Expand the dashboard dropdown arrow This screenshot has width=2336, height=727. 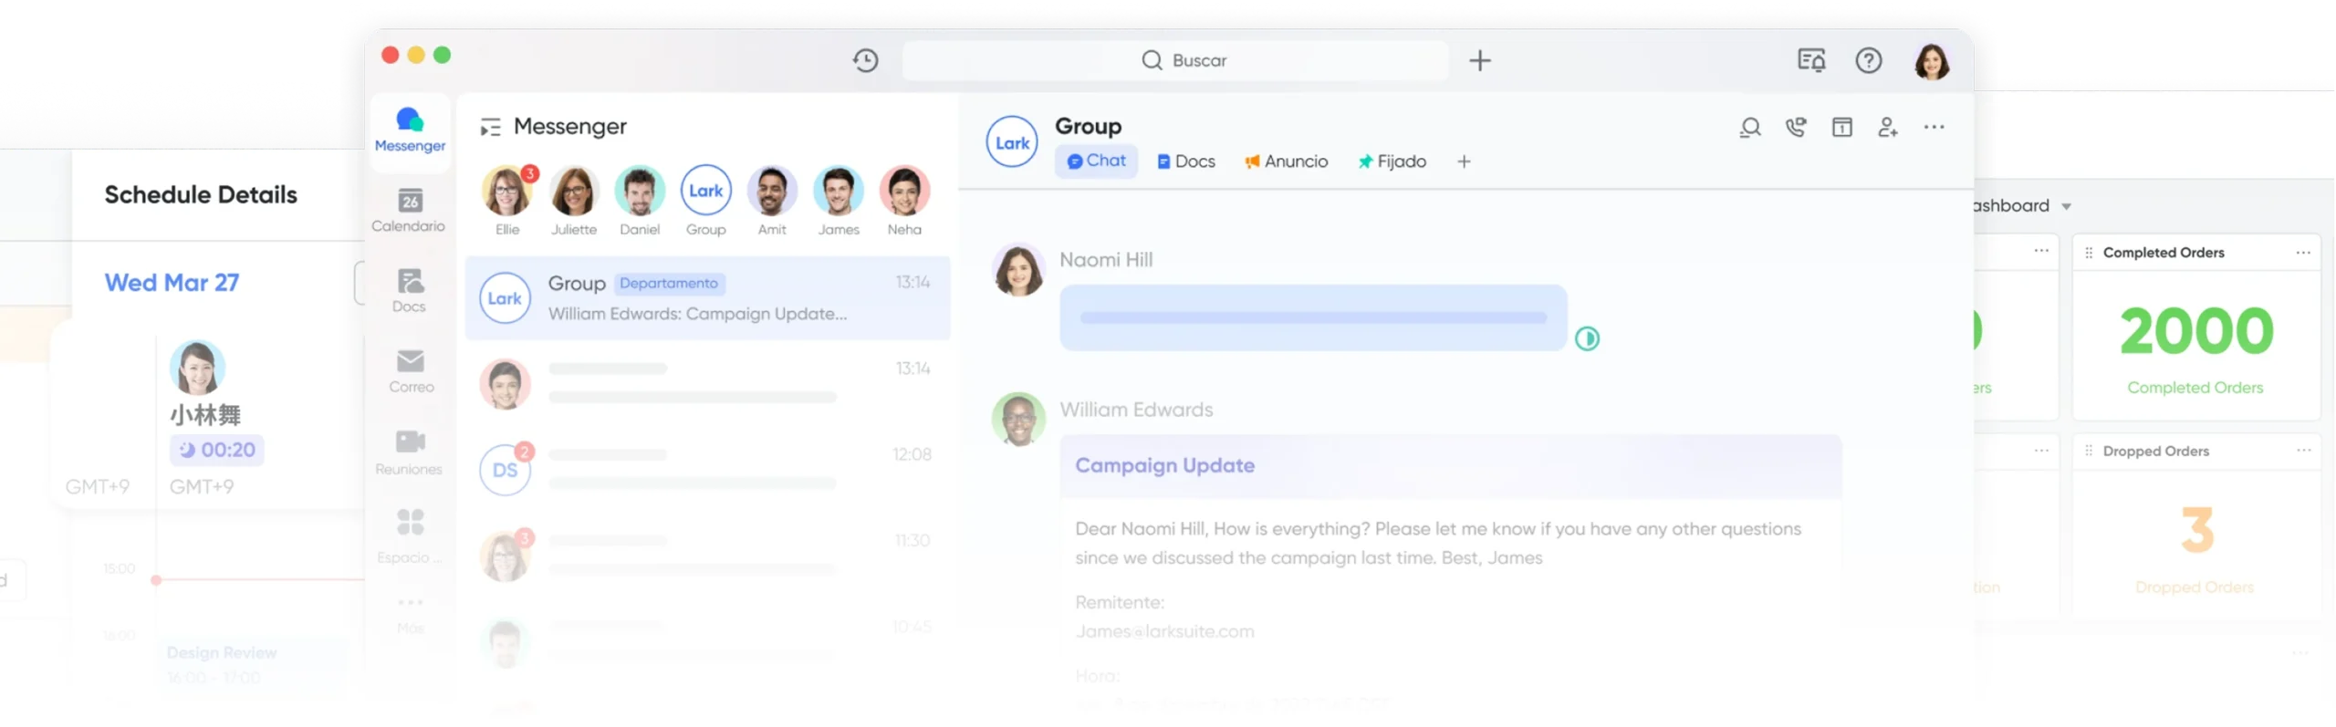2067,206
